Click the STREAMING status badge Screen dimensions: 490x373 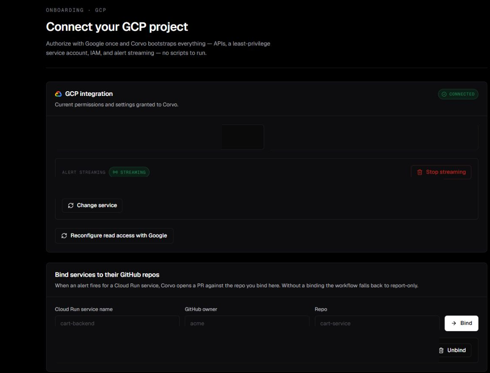pos(129,172)
